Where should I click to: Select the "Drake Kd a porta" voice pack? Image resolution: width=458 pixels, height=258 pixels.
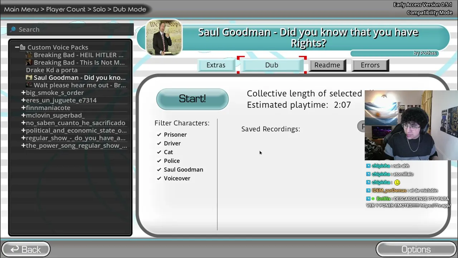point(52,70)
